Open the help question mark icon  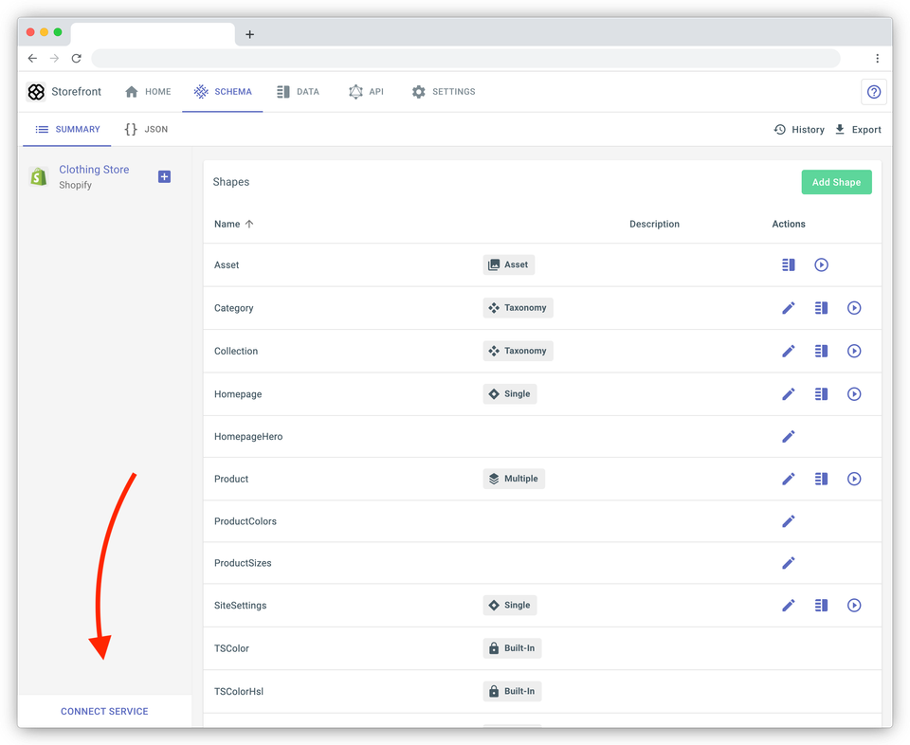873,92
